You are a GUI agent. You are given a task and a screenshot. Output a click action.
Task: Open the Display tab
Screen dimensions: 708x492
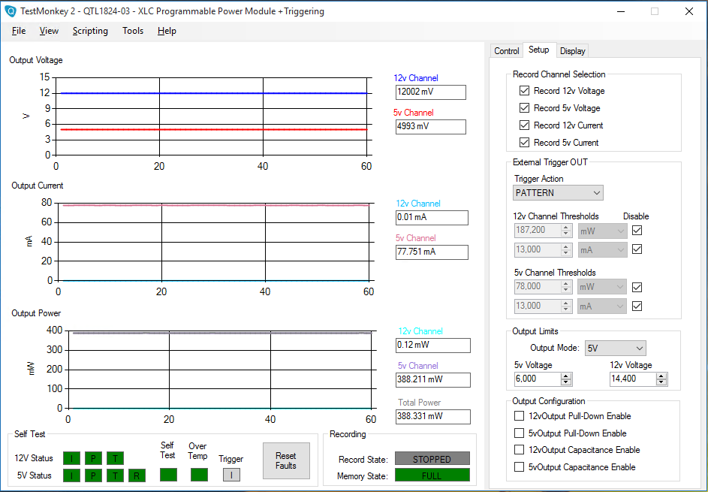pos(572,51)
